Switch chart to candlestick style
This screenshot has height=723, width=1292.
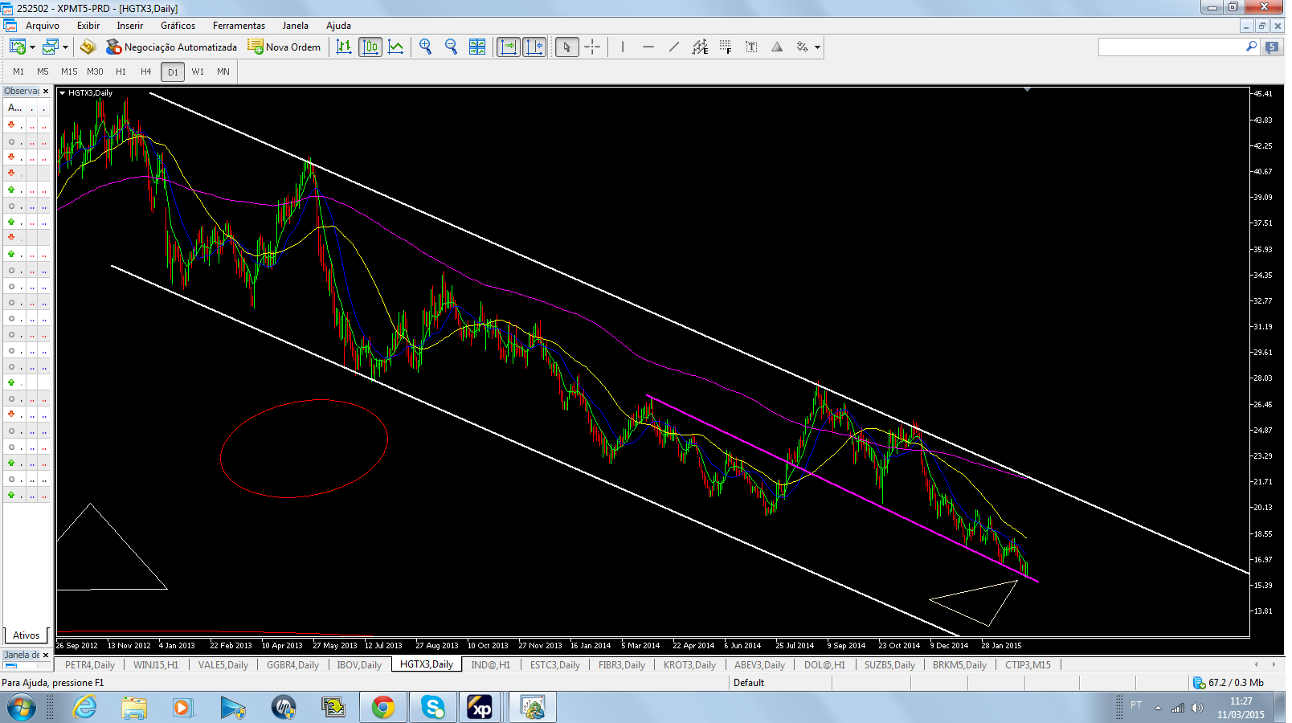370,47
